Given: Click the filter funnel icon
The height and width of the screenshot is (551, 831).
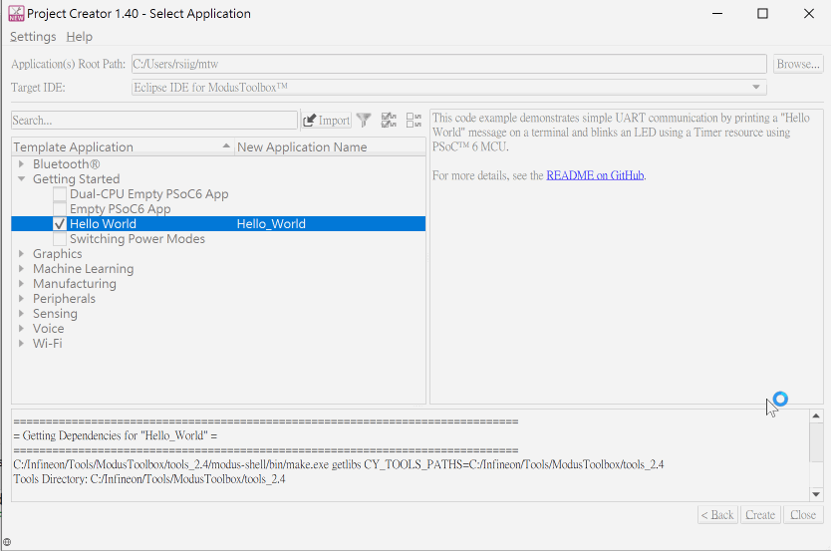Looking at the screenshot, I should [x=364, y=121].
